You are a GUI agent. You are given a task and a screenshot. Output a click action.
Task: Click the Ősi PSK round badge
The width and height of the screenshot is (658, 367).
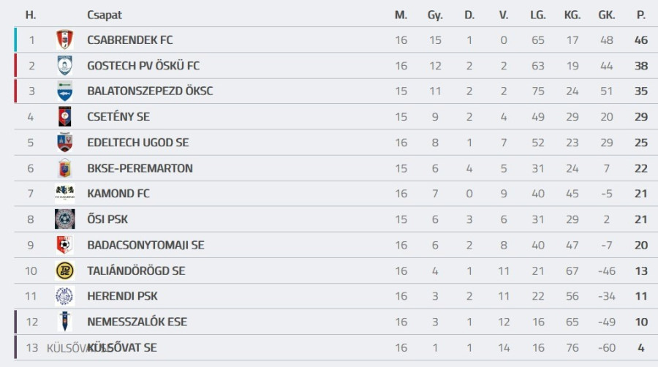[x=65, y=219]
